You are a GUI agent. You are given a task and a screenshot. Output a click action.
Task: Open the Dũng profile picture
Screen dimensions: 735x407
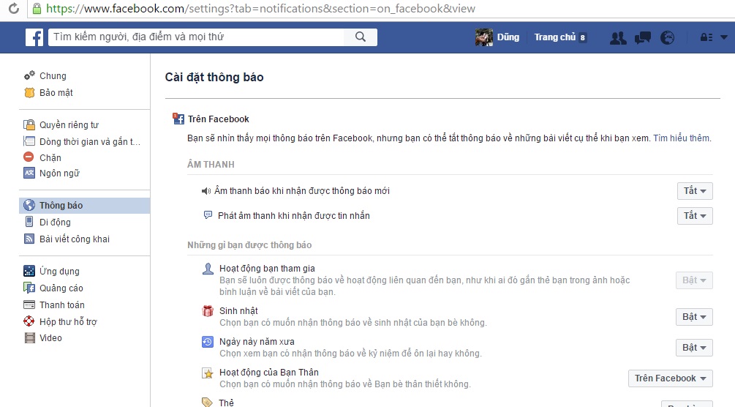(x=483, y=37)
